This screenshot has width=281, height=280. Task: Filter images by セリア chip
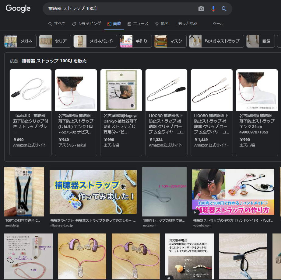tap(55, 41)
